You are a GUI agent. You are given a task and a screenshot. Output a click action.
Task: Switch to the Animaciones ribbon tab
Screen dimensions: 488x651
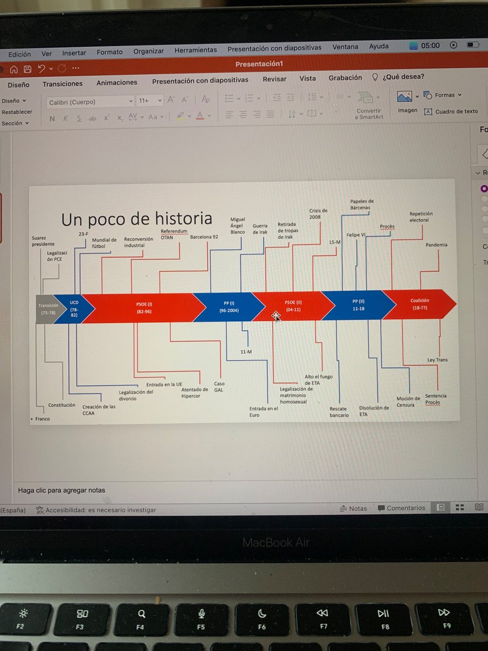point(117,82)
